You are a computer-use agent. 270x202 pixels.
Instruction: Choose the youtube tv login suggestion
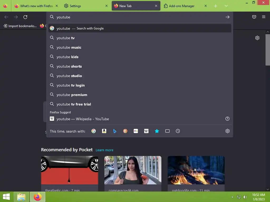click(140, 85)
